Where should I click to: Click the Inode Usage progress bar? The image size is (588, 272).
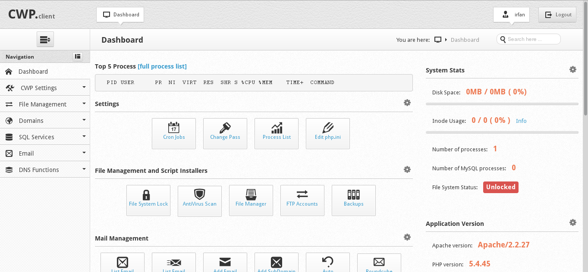(x=502, y=132)
